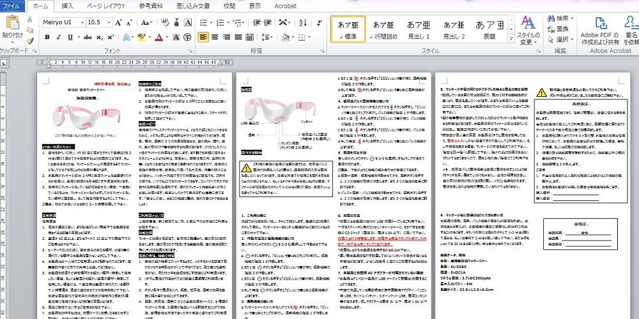Open the font size 10.5 dropdown
The image size is (639, 319).
pos(109,22)
